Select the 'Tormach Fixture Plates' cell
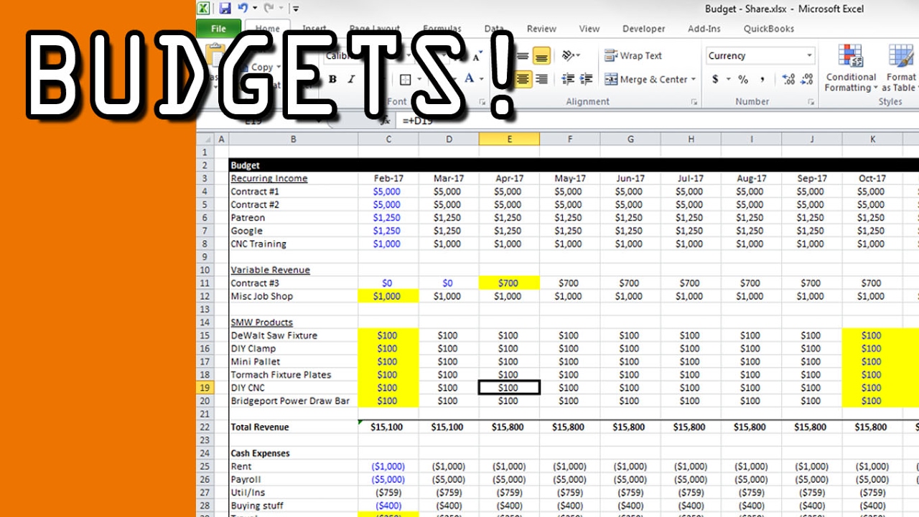 tap(293, 374)
